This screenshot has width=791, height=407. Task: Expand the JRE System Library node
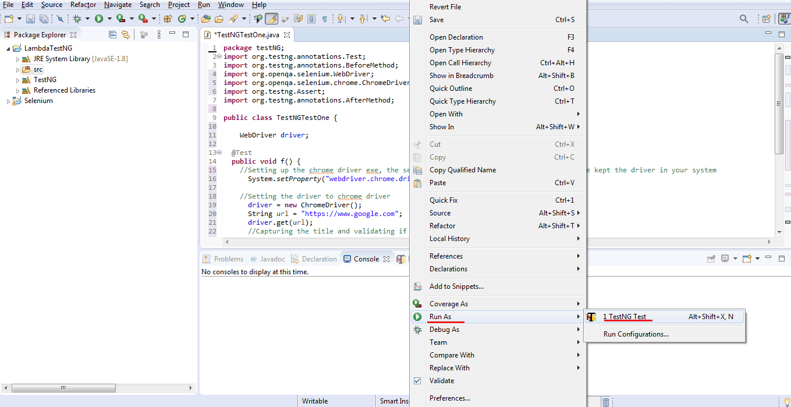click(17, 59)
